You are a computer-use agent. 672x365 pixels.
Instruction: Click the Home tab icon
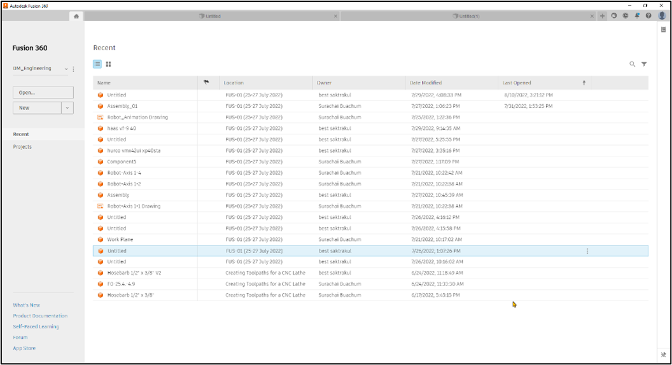76,16
